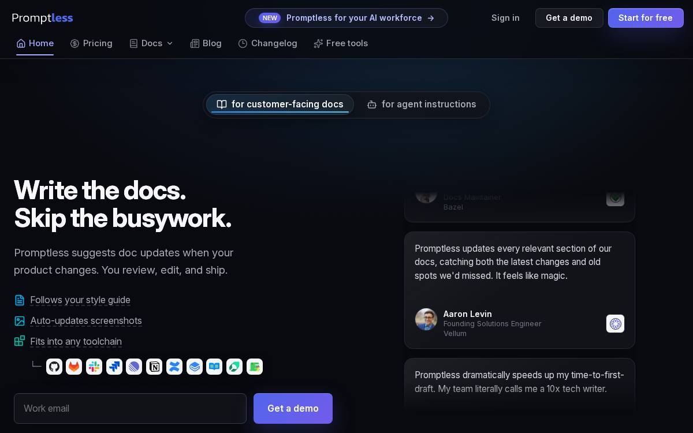Open Promptless for your AI workforce announcement
The image size is (693, 433).
coord(346,18)
